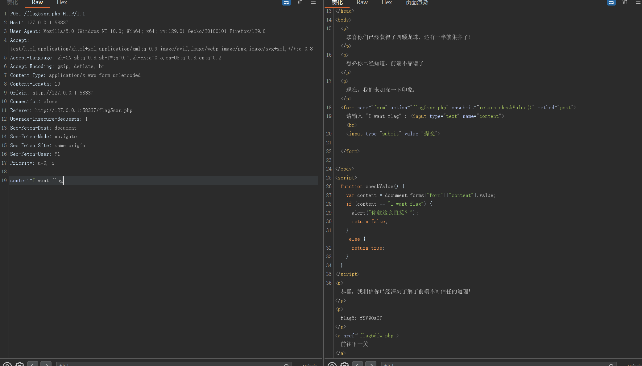Toggle word wrap in request panel

pos(286,2)
